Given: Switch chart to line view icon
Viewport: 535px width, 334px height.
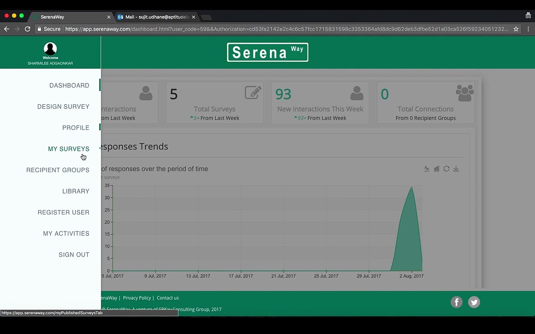Looking at the screenshot, I should [427, 169].
